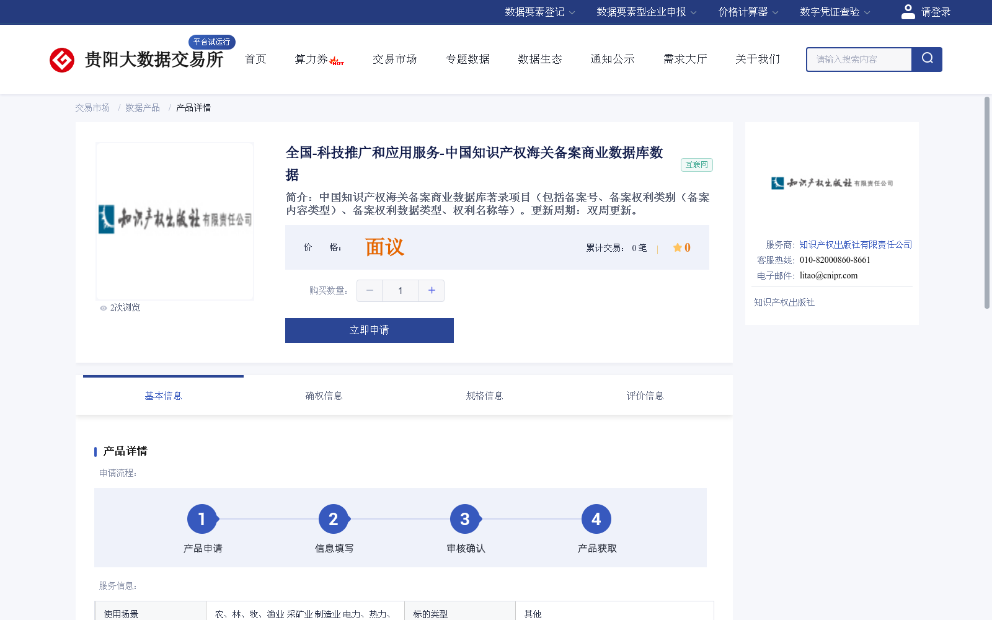Open 交易市场 in main navigation
The width and height of the screenshot is (992, 620).
pos(395,59)
